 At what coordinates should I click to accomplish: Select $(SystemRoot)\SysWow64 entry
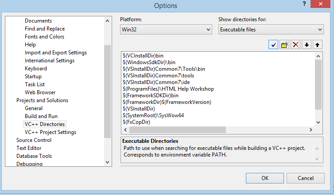tap(153, 115)
